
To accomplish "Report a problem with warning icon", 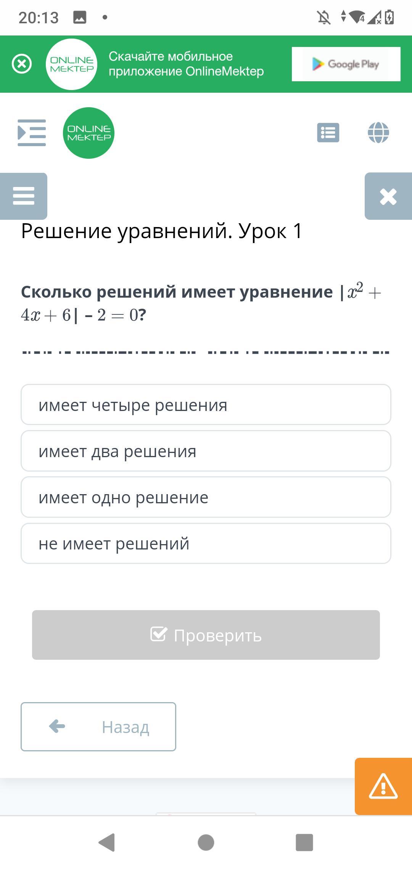I will tap(383, 786).
